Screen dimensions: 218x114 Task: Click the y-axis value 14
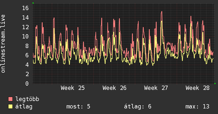(25, 17)
